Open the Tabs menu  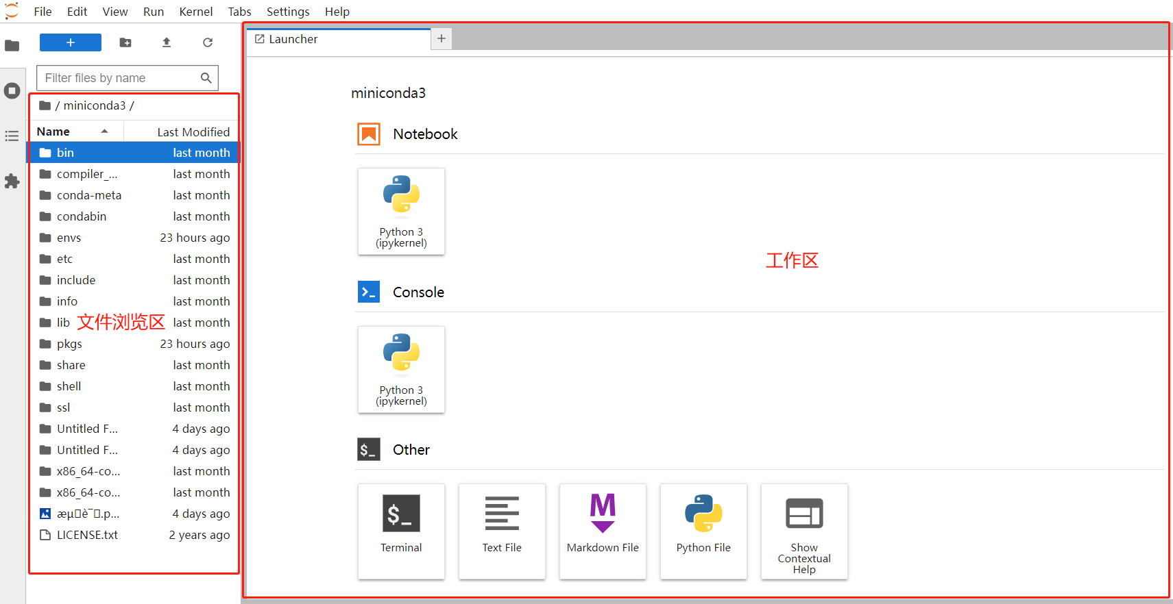[x=240, y=12]
